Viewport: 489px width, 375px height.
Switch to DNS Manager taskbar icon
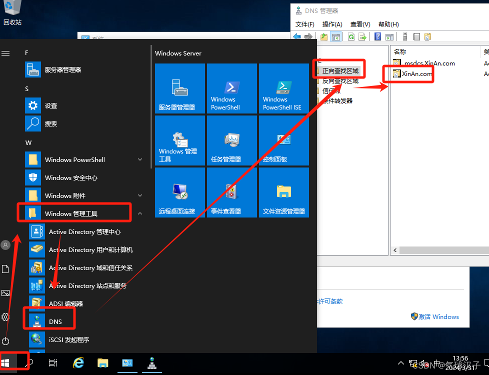(152, 363)
